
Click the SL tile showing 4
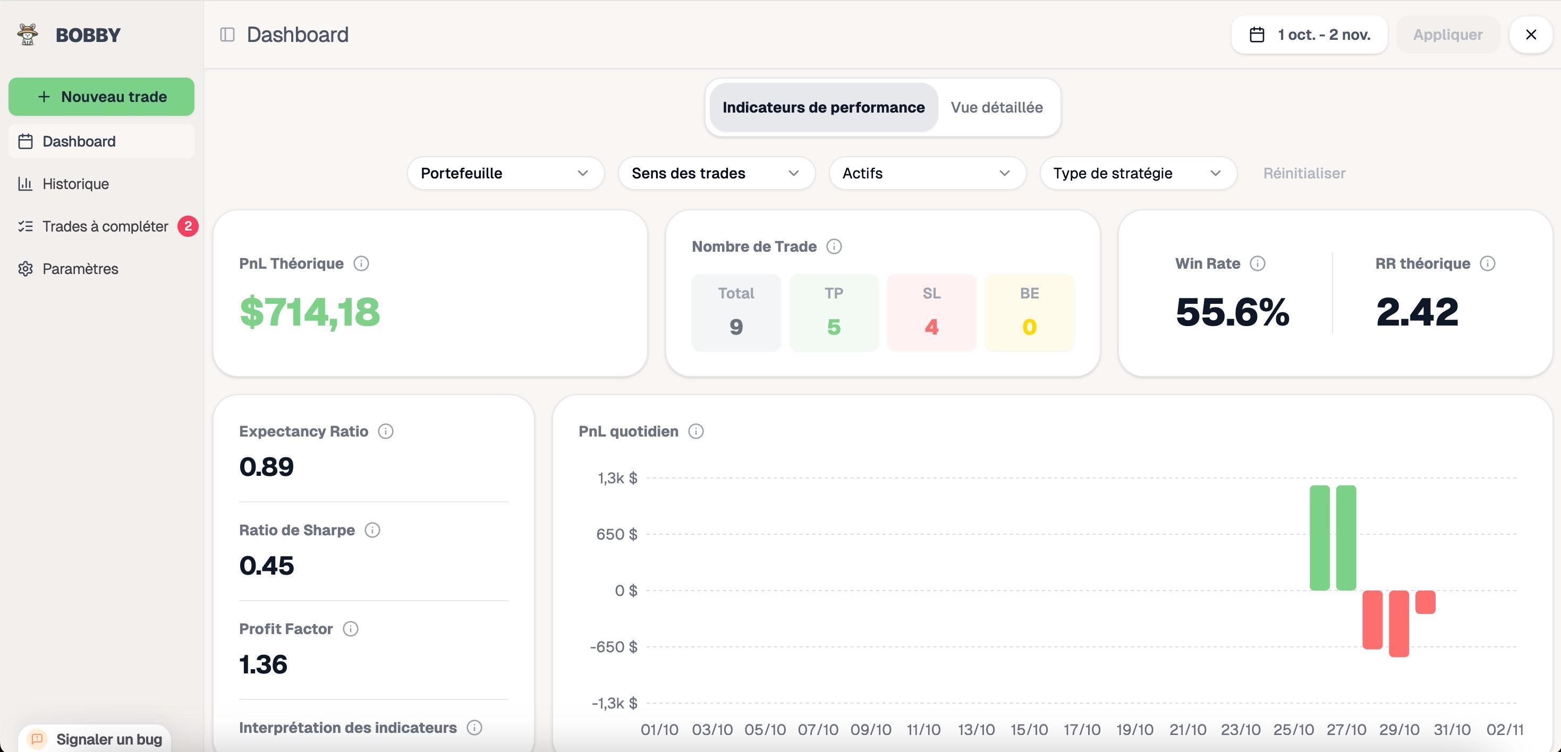(931, 312)
